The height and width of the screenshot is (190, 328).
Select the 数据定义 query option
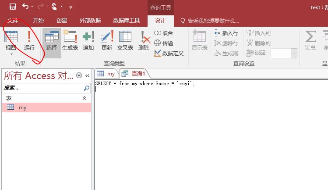click(x=169, y=53)
